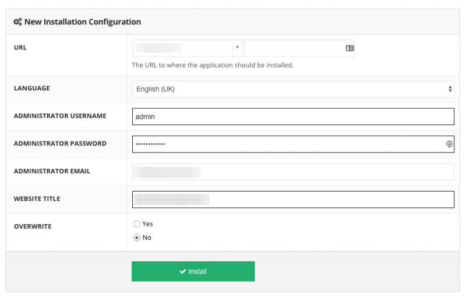
Task: Focus the Administrator Password field
Action: tap(293, 144)
